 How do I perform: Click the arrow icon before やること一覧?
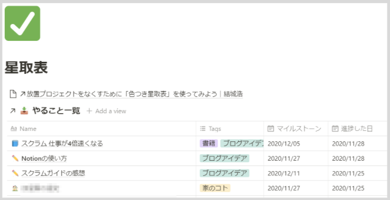click(13, 111)
